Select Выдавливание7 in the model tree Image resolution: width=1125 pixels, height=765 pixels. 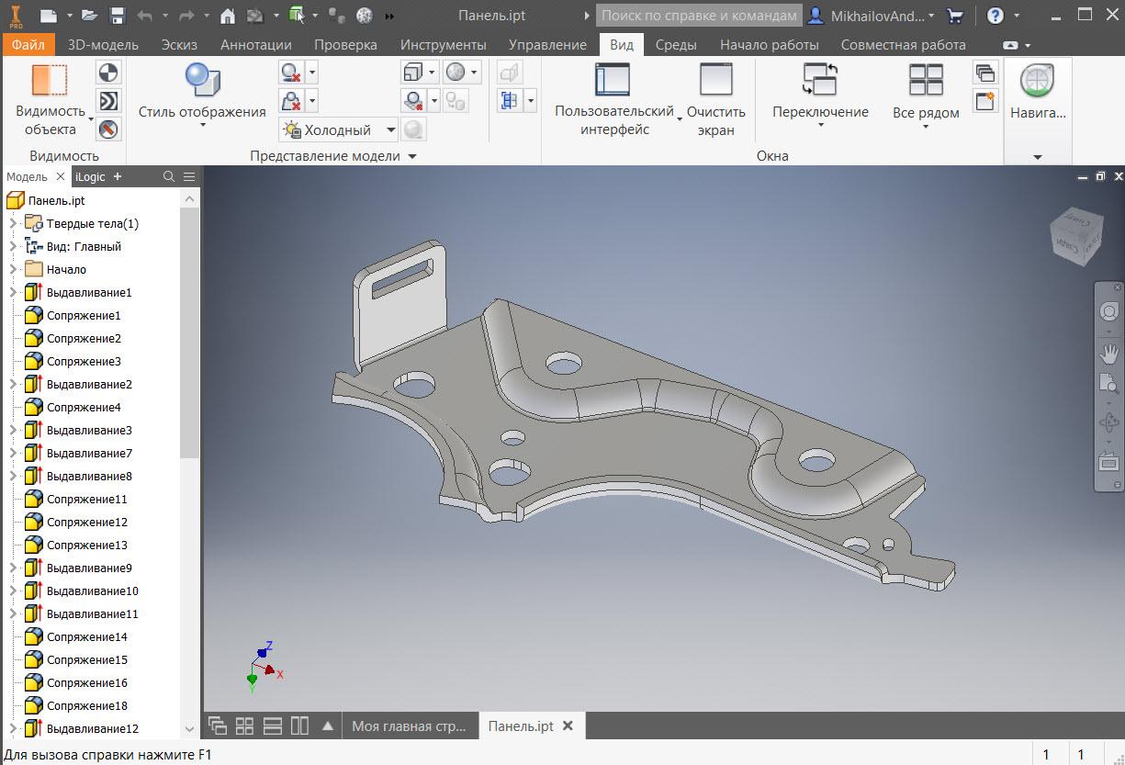[89, 453]
